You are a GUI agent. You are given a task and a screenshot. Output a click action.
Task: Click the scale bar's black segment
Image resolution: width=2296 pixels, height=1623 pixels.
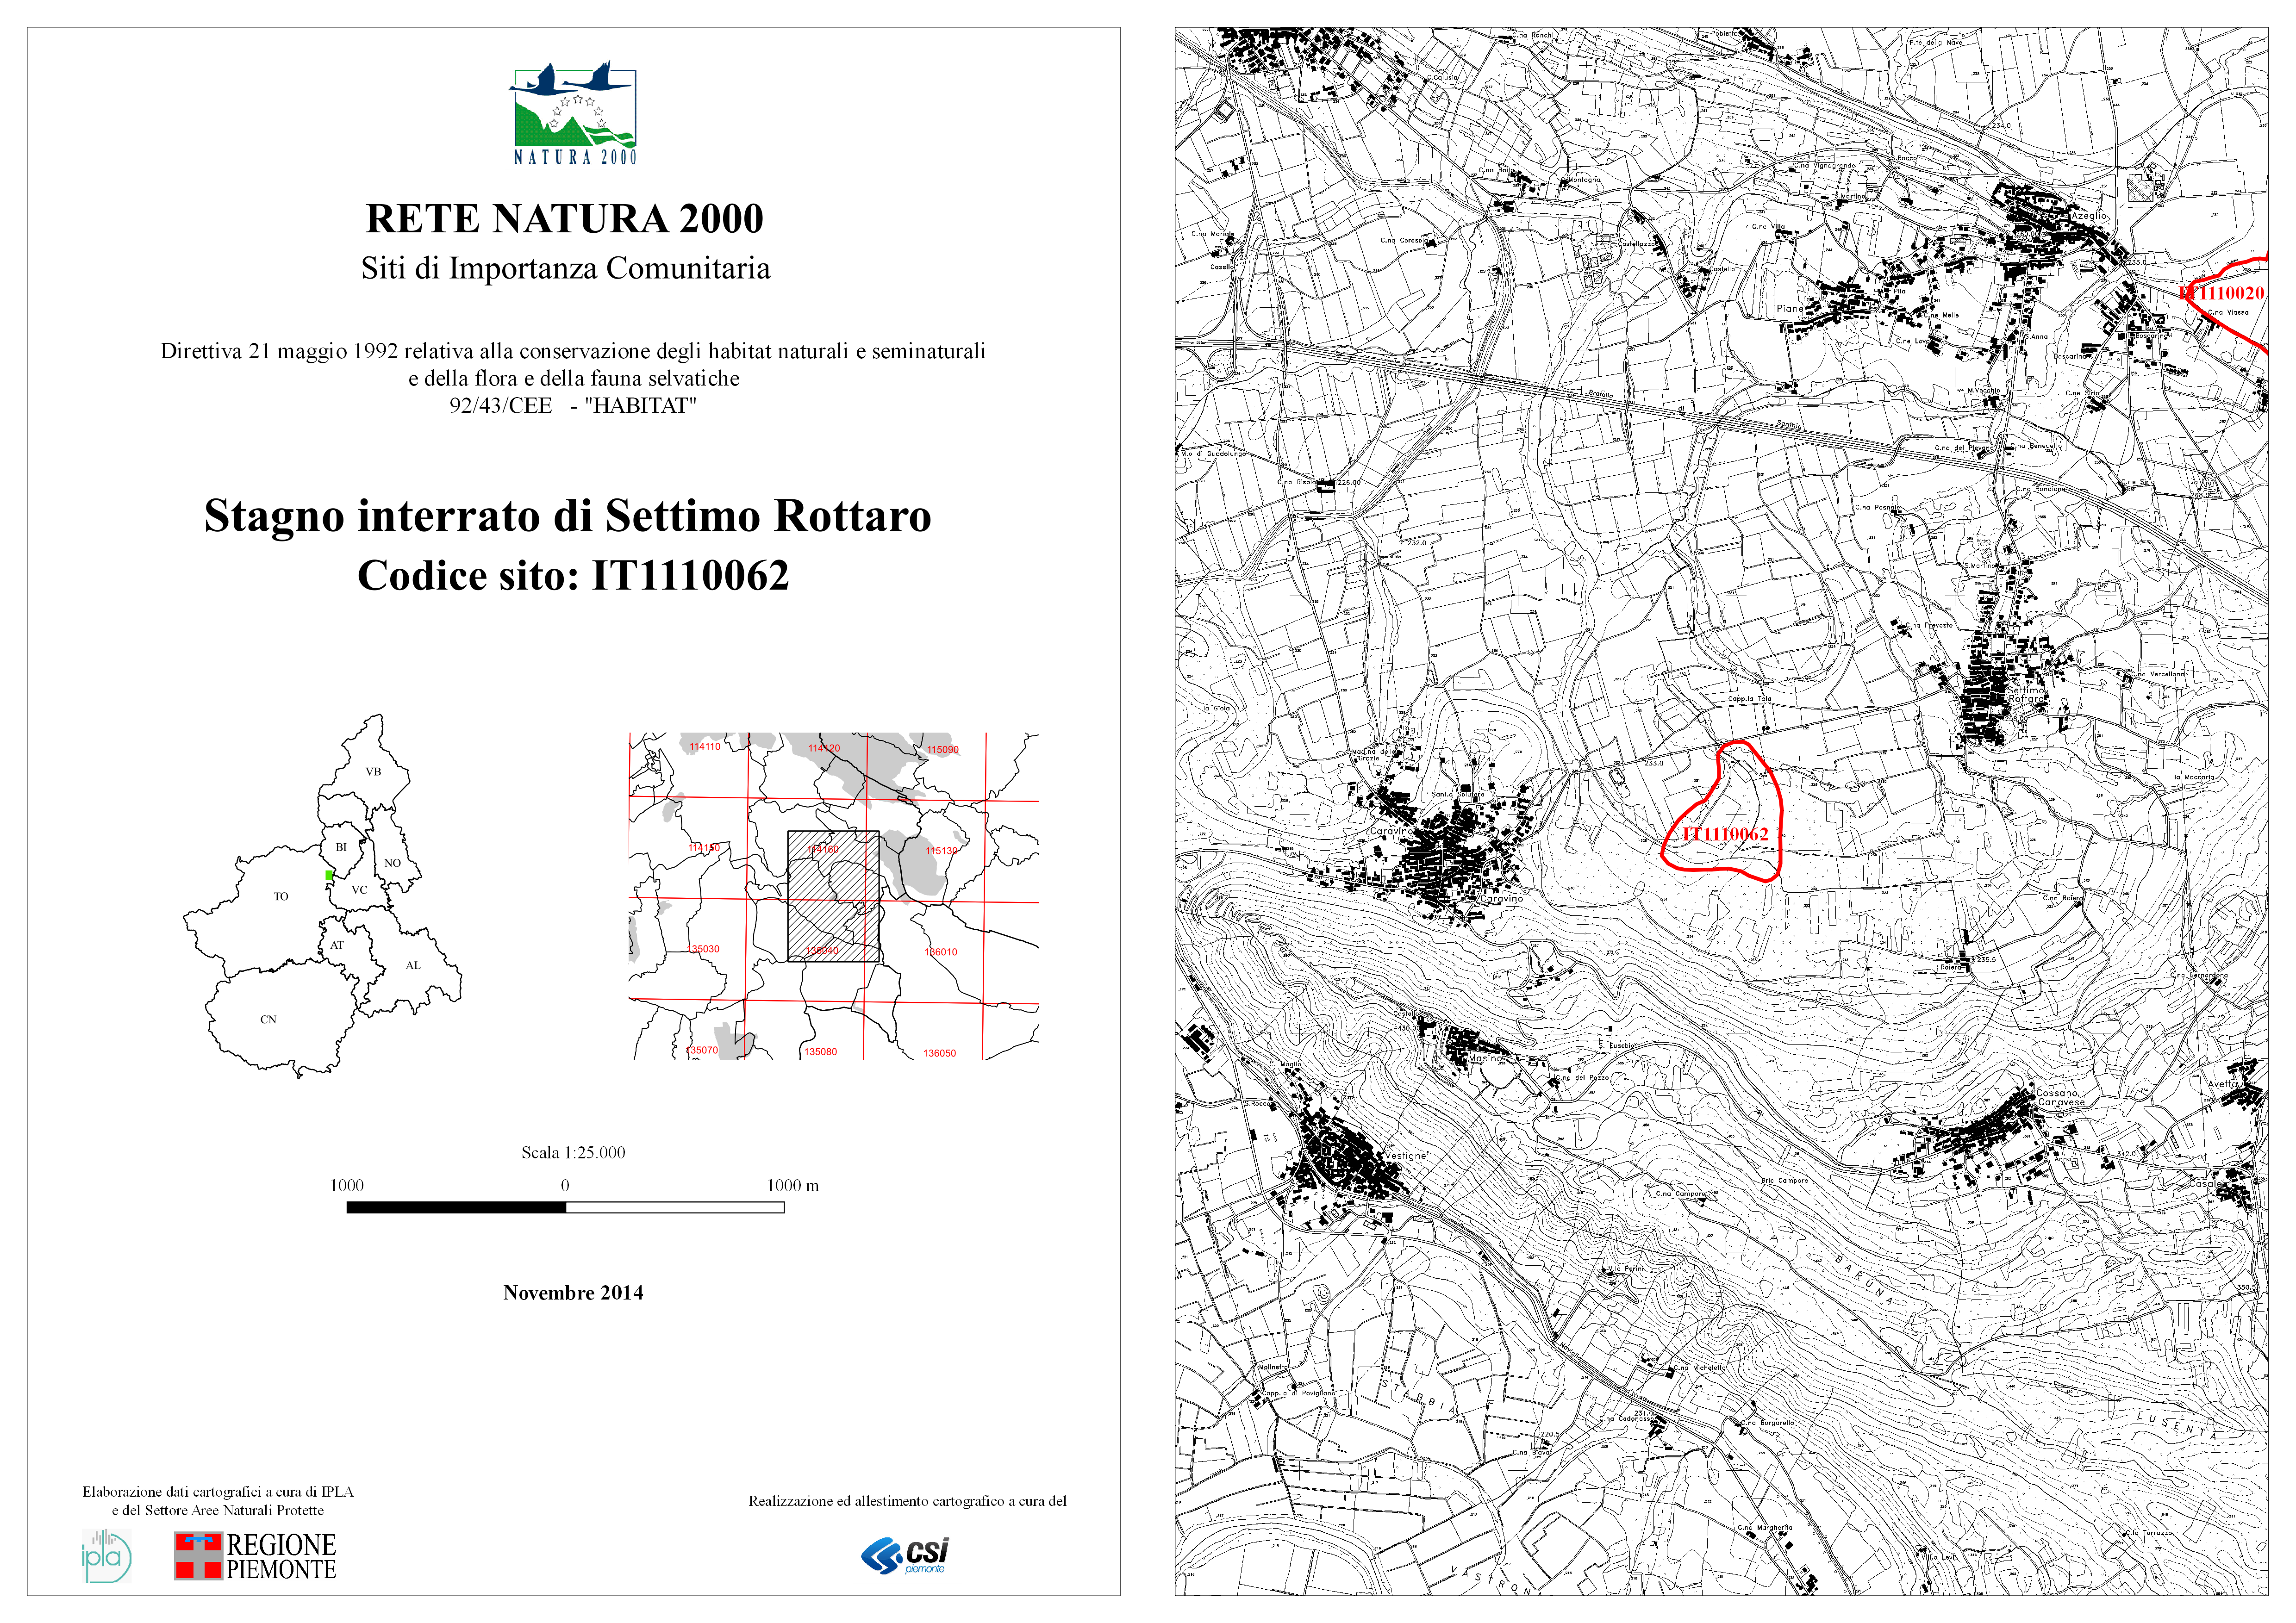click(456, 1207)
